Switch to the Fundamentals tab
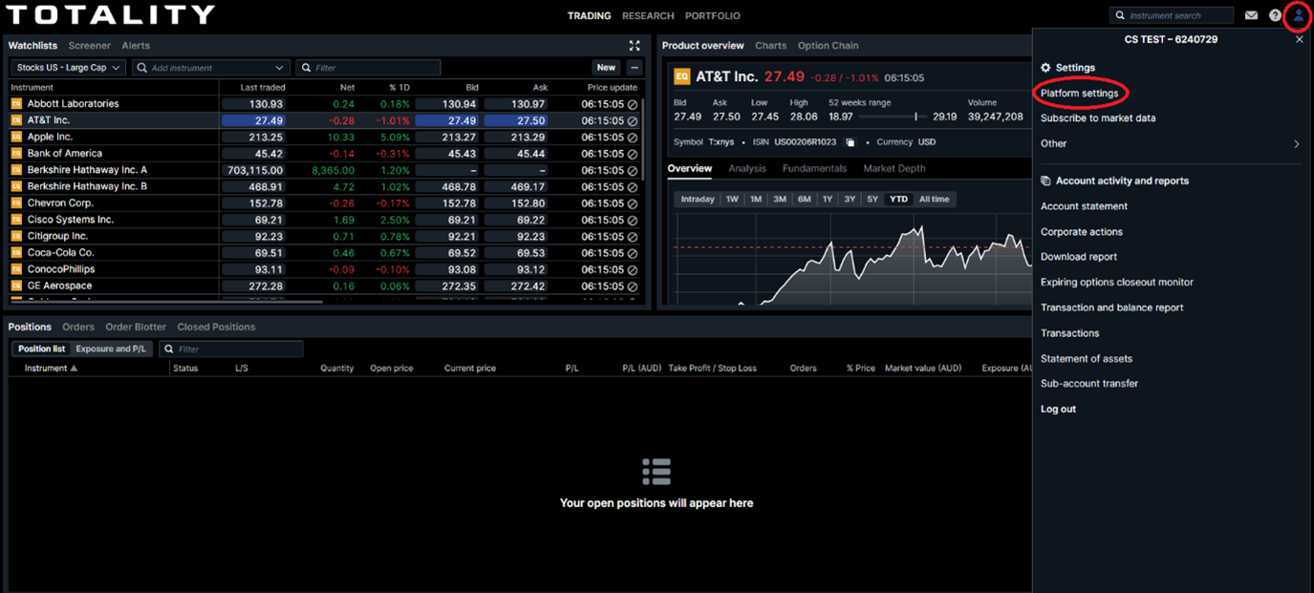Image resolution: width=1314 pixels, height=593 pixels. pyautogui.click(x=814, y=169)
